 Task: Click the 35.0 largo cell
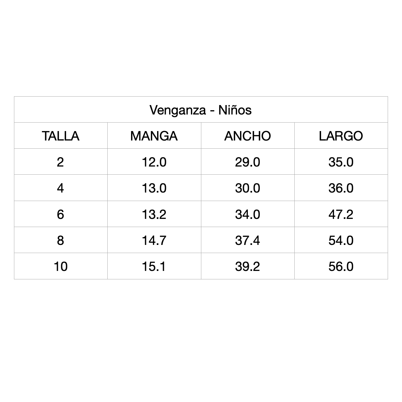[341, 162]
